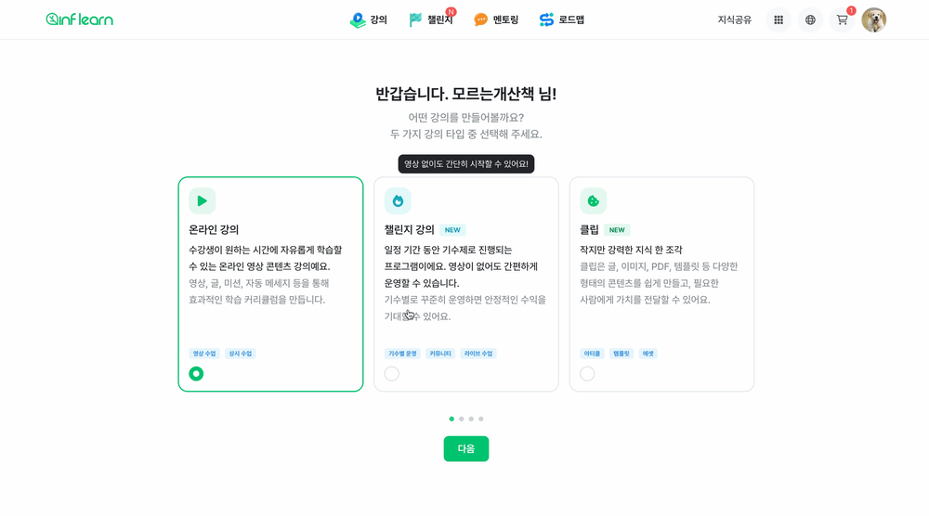Jump to the last step indicator dot
Screen dimensions: 929x516
(x=481, y=419)
